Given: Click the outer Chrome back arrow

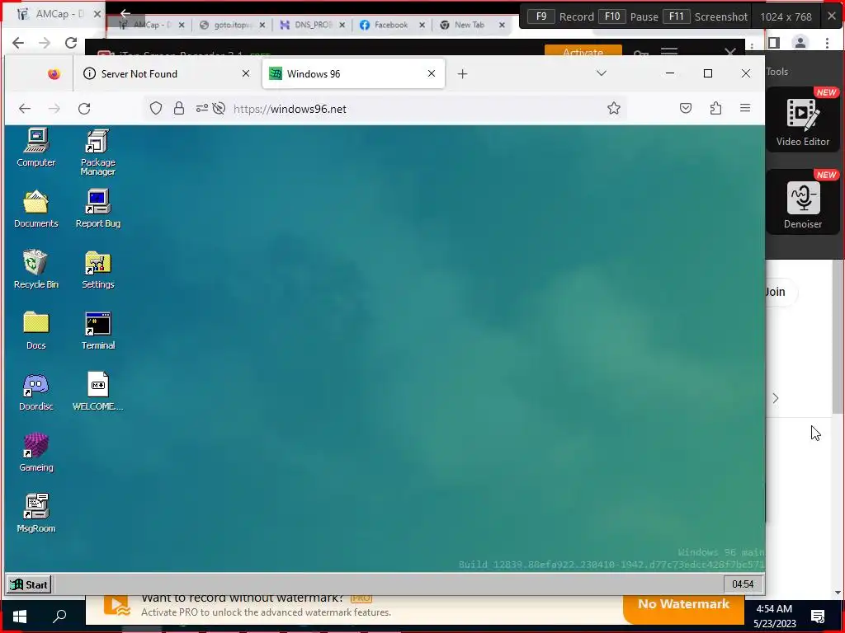Looking at the screenshot, I should pyautogui.click(x=18, y=43).
